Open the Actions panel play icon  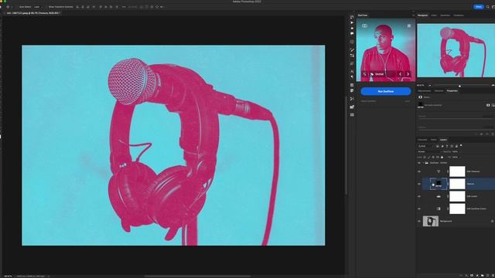[352, 22]
